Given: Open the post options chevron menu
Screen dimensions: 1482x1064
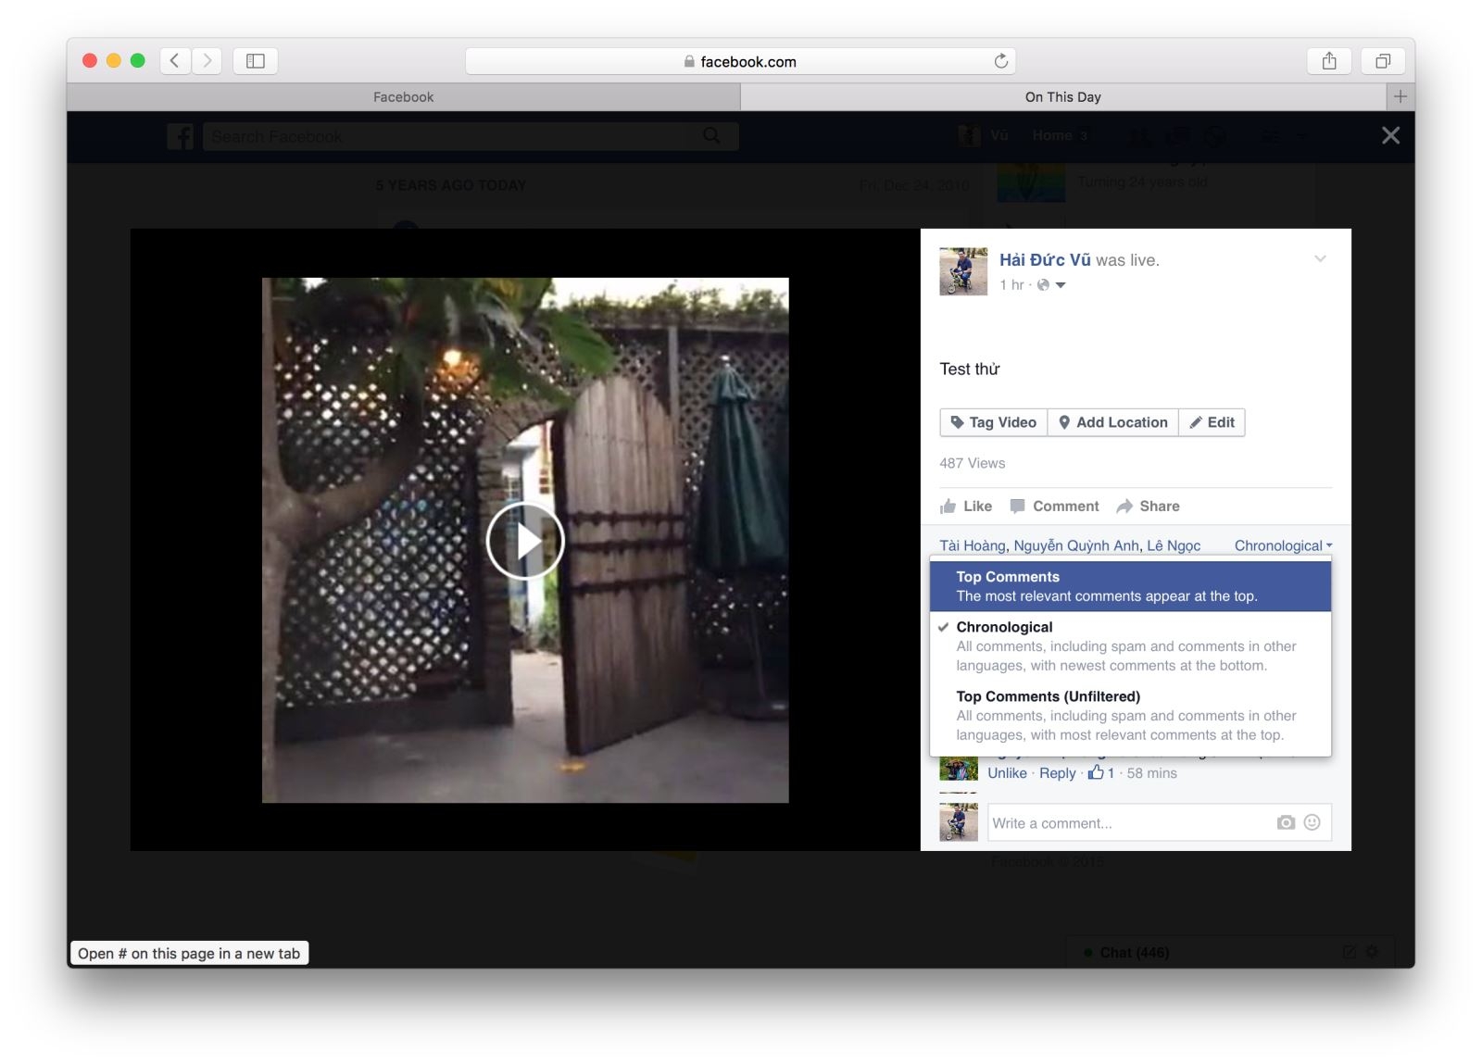Looking at the screenshot, I should [x=1320, y=259].
